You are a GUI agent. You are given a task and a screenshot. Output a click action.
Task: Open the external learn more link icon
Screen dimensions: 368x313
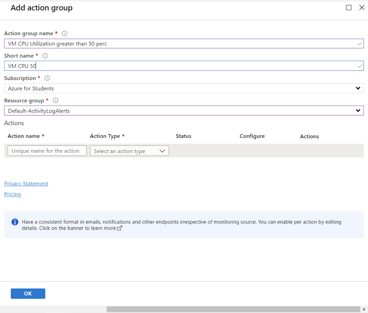click(x=120, y=228)
